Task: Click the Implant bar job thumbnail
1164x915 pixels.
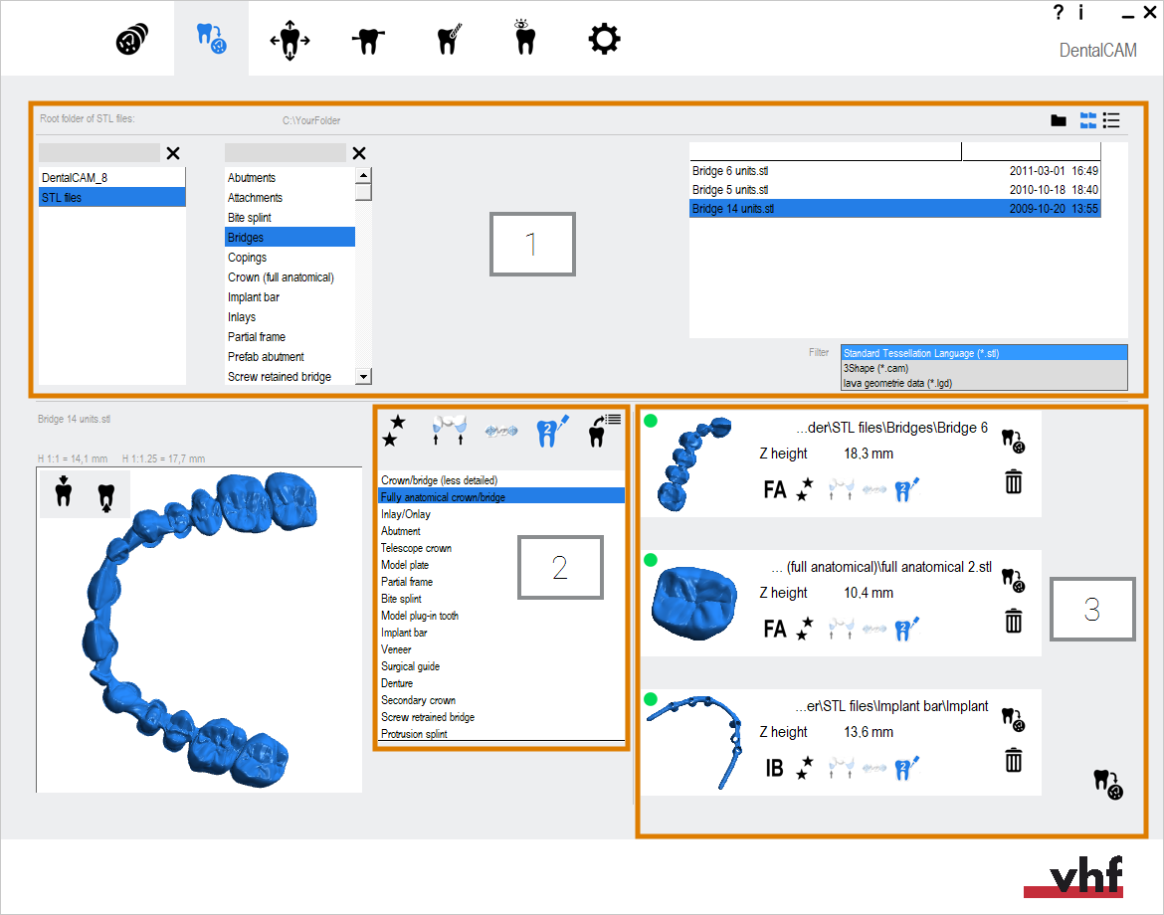Action: tap(694, 742)
